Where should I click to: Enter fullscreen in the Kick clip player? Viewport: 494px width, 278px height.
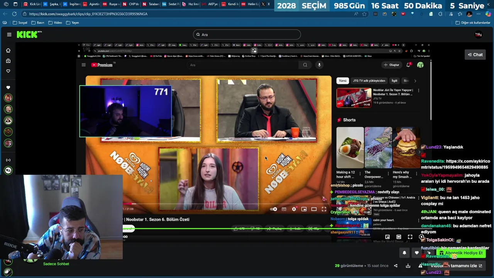[x=410, y=237]
